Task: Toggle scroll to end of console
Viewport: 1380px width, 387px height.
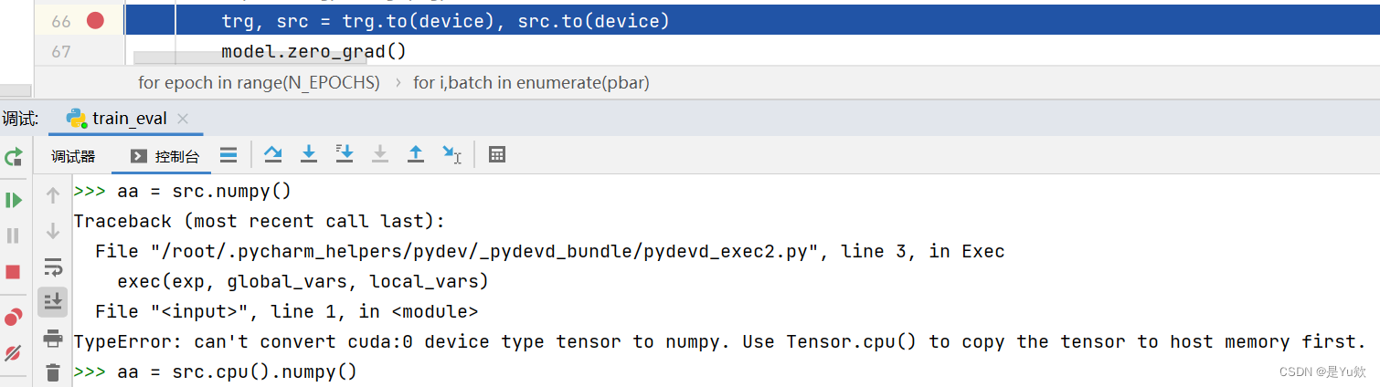Action: 53,301
